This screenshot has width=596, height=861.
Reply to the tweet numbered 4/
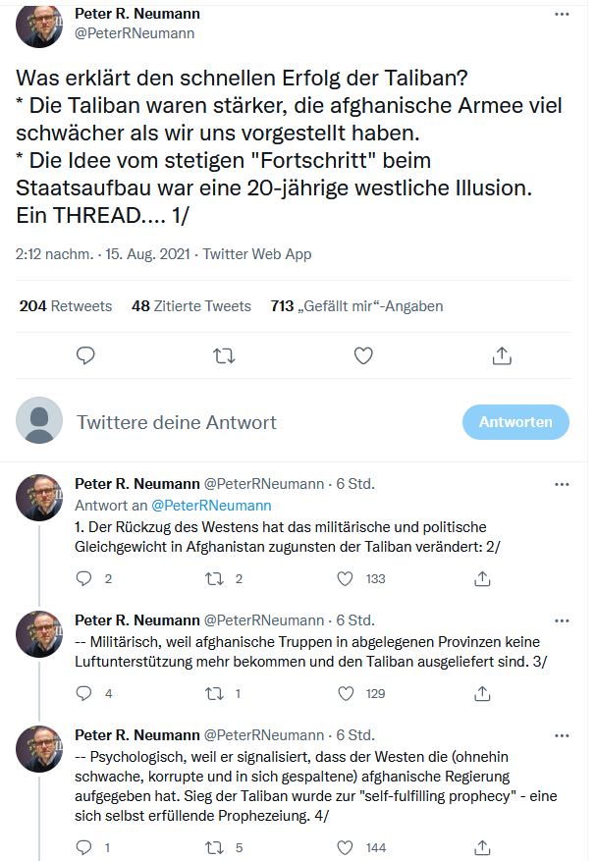pyautogui.click(x=85, y=847)
